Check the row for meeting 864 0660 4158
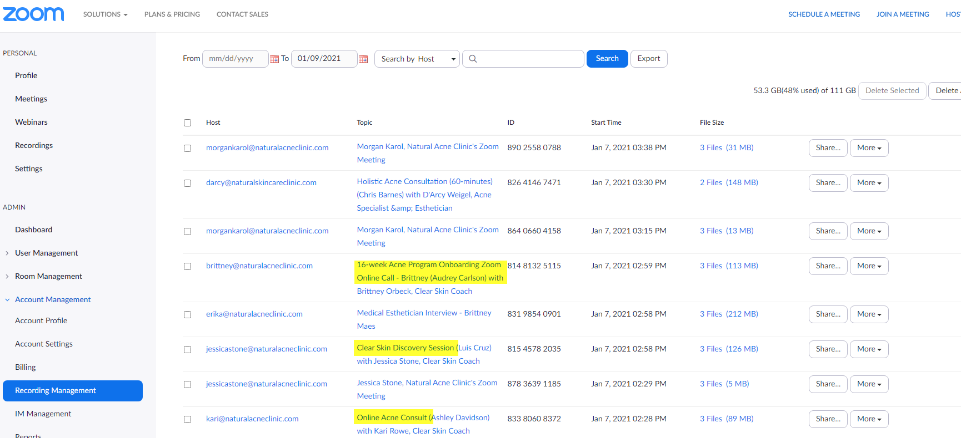 [187, 231]
